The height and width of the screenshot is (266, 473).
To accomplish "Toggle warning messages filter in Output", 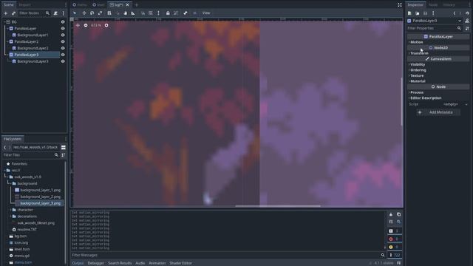I will pos(394,247).
